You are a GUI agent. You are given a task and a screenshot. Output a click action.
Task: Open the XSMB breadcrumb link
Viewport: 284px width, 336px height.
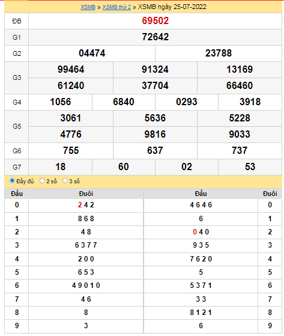click(x=88, y=7)
